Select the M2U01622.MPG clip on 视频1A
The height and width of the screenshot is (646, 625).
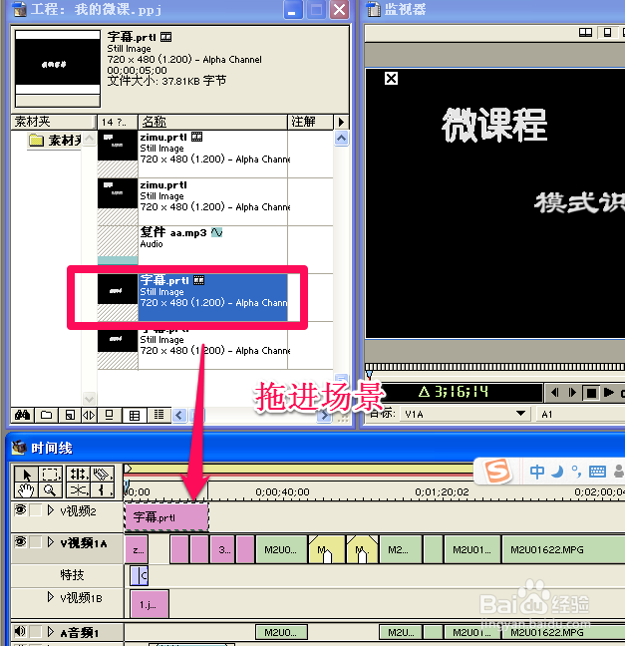pyautogui.click(x=563, y=549)
